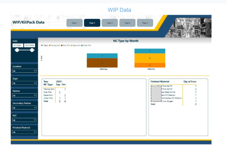The width and height of the screenshot is (227, 152).
Task: Click the 2024 Sep axis label
Action: [x=104, y=69]
